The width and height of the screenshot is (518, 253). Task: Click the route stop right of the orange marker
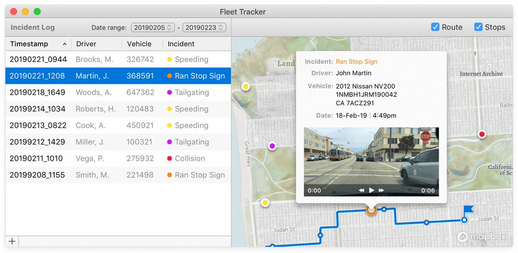click(x=384, y=209)
